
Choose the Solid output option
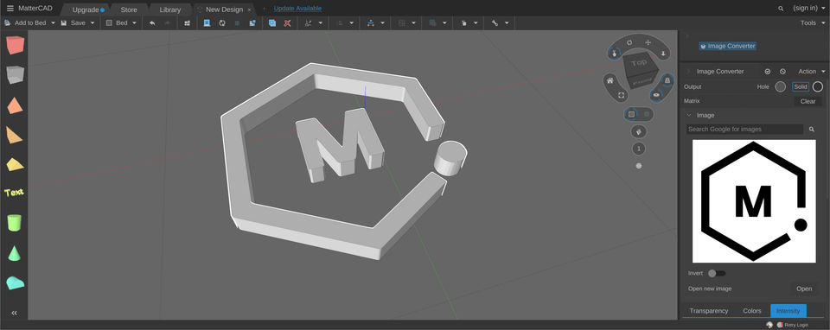[801, 86]
